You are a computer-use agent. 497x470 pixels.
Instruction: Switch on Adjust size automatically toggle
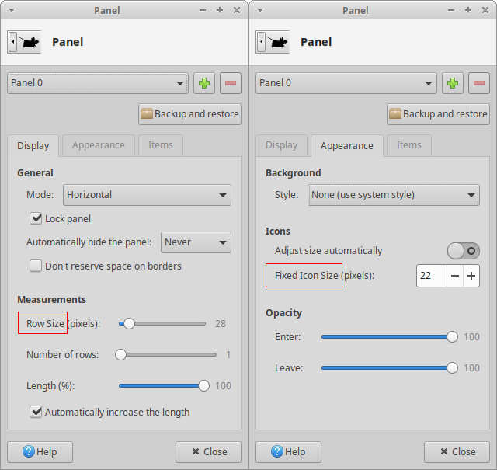(x=463, y=251)
